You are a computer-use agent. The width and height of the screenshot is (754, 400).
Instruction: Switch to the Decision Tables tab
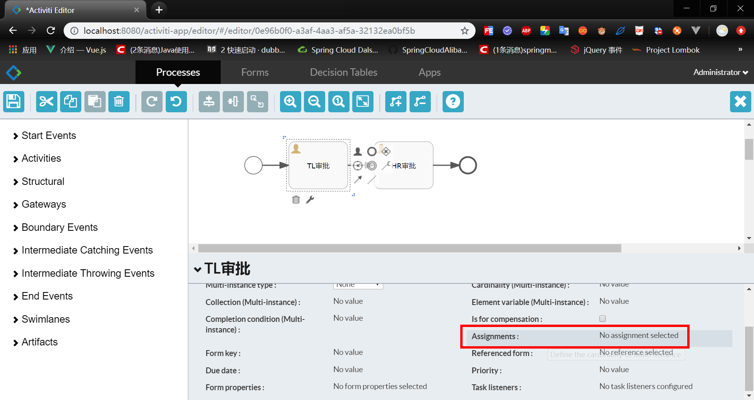[x=344, y=72]
